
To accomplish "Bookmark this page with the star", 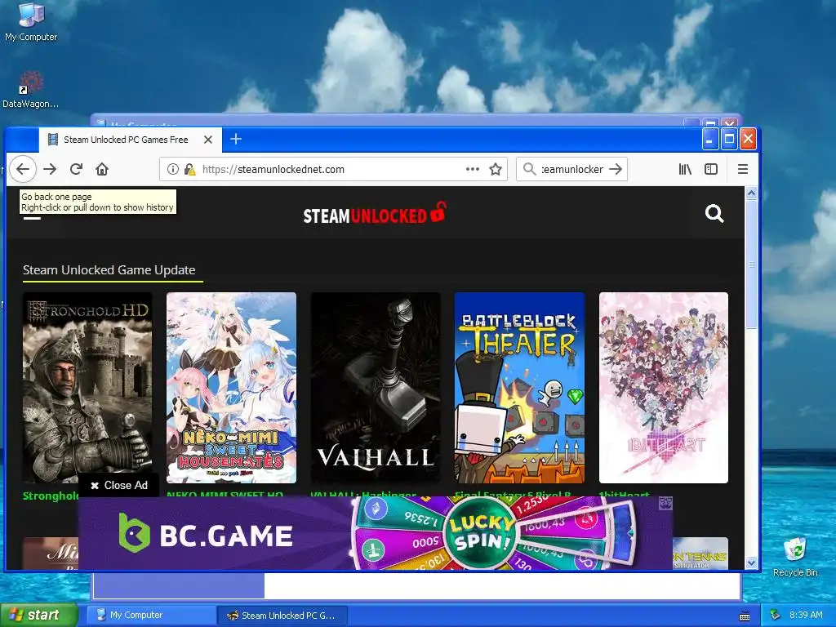I will click(x=496, y=169).
